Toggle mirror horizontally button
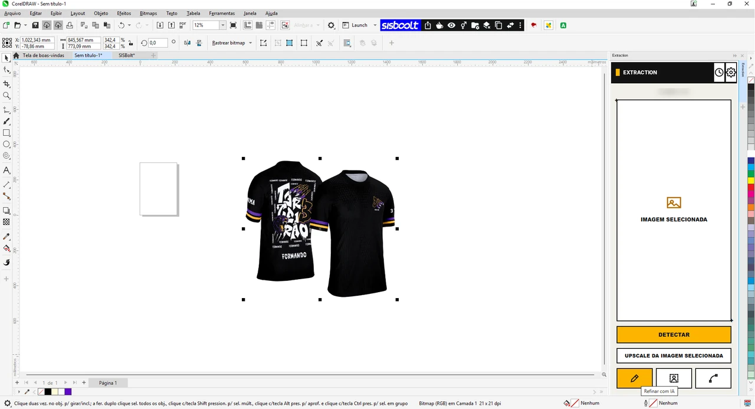Viewport: 755px width, 409px height. (187, 43)
